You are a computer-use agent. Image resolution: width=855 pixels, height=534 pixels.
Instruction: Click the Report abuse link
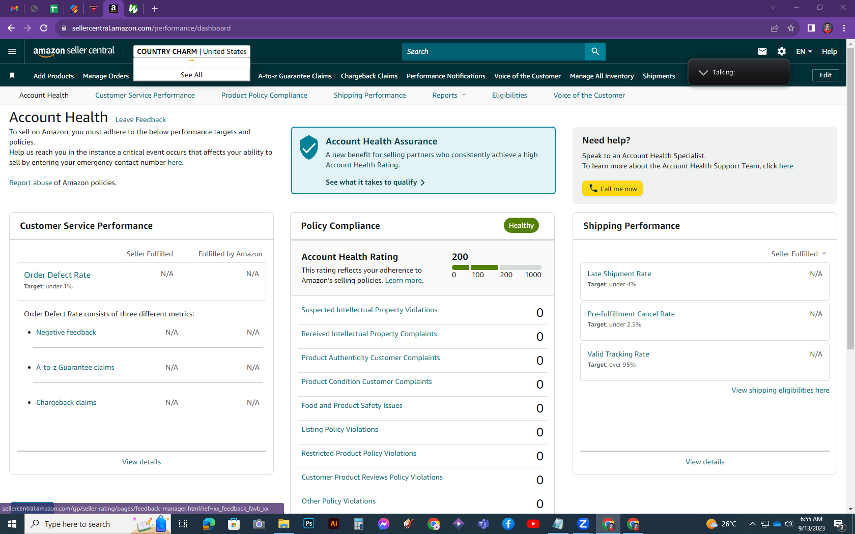pos(31,183)
